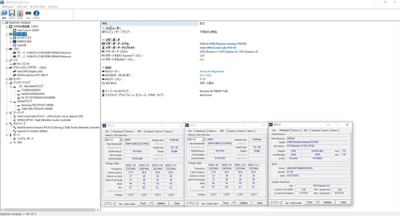Expand the SMBIOS DMI node
This screenshot has width=400, height=216.
tap(11, 42)
